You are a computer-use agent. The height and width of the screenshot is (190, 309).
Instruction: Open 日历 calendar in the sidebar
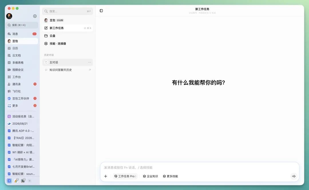click(22, 48)
